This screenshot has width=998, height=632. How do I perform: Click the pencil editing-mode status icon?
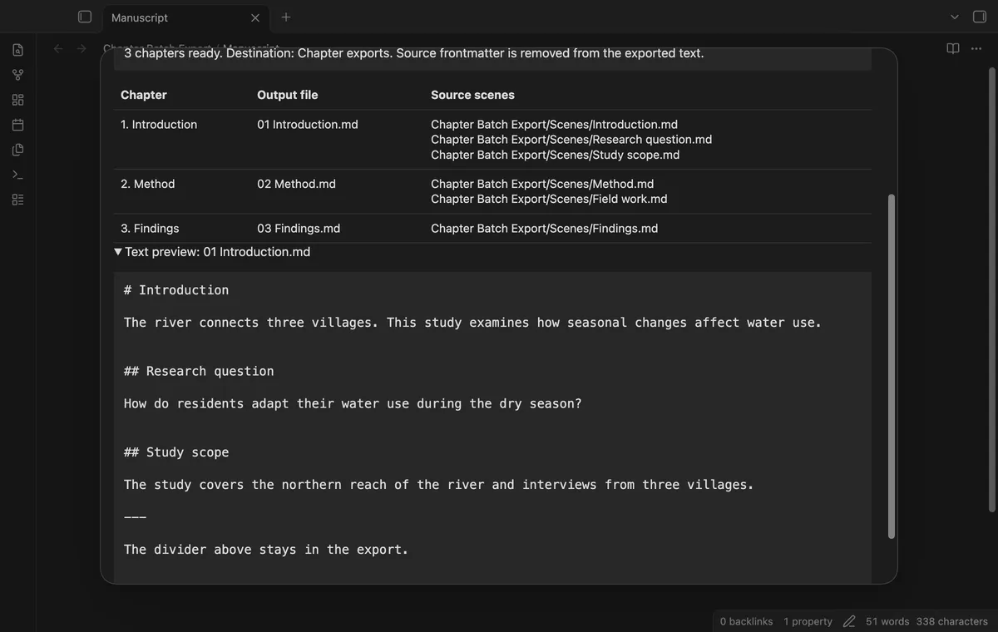[849, 621]
